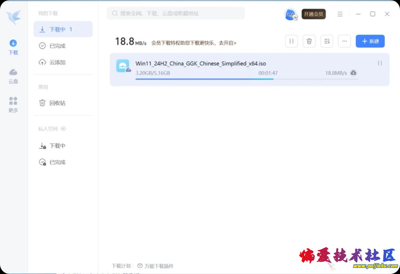Open the 云盘 cloud drive section
The image size is (400, 274).
click(13, 76)
